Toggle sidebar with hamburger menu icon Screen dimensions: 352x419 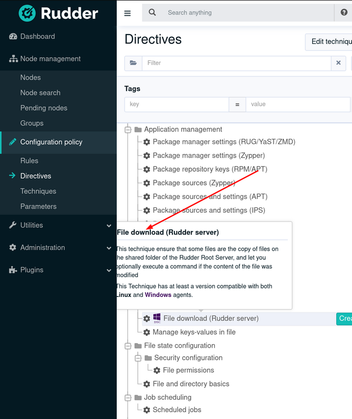pos(127,13)
